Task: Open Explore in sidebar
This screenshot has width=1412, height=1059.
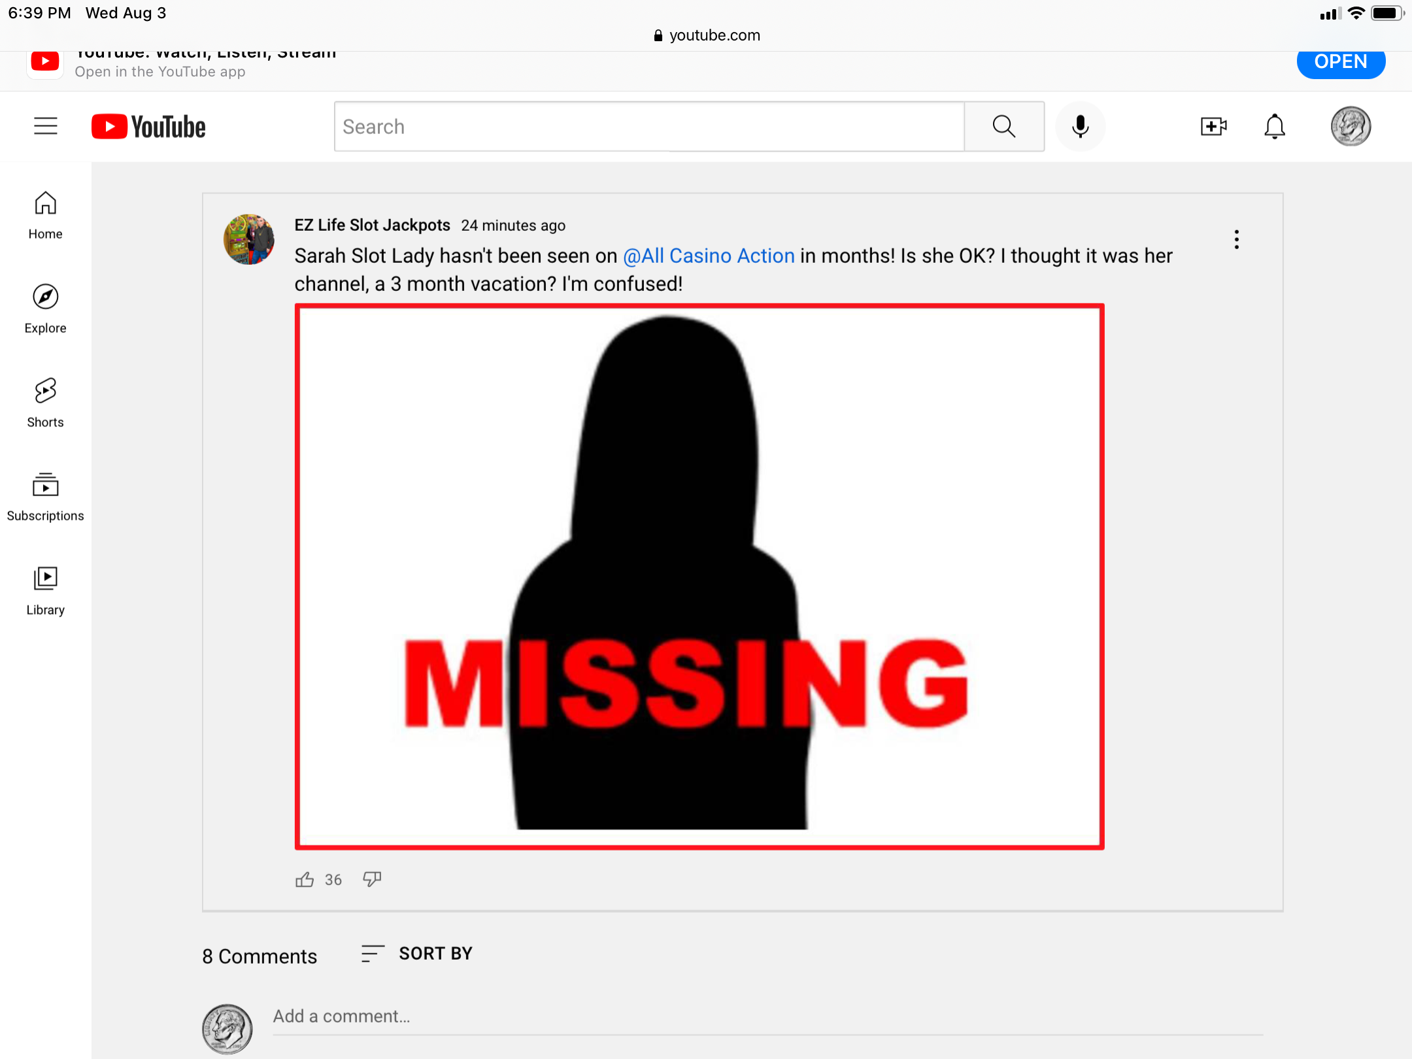Action: (x=45, y=309)
